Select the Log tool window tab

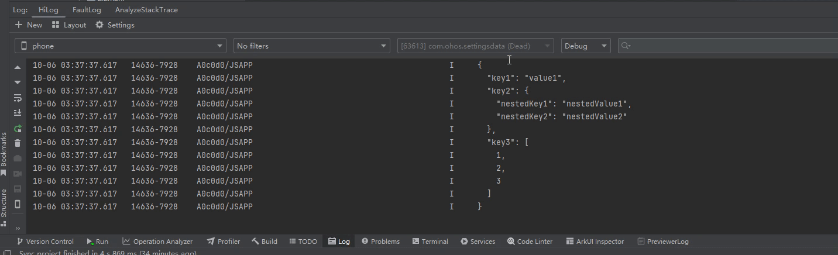pos(339,241)
